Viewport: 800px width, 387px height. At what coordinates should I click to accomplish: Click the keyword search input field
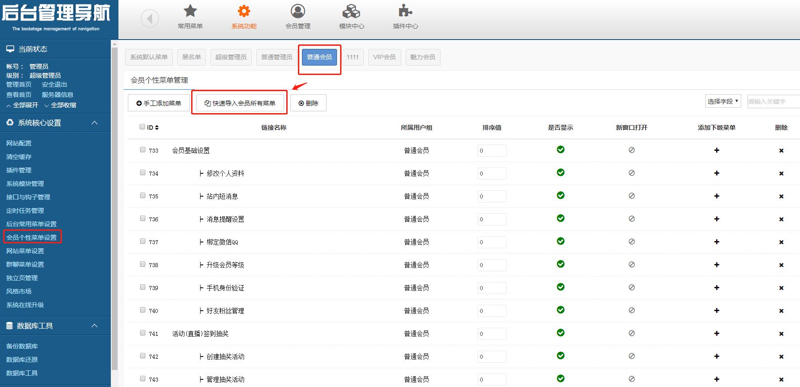click(x=773, y=101)
